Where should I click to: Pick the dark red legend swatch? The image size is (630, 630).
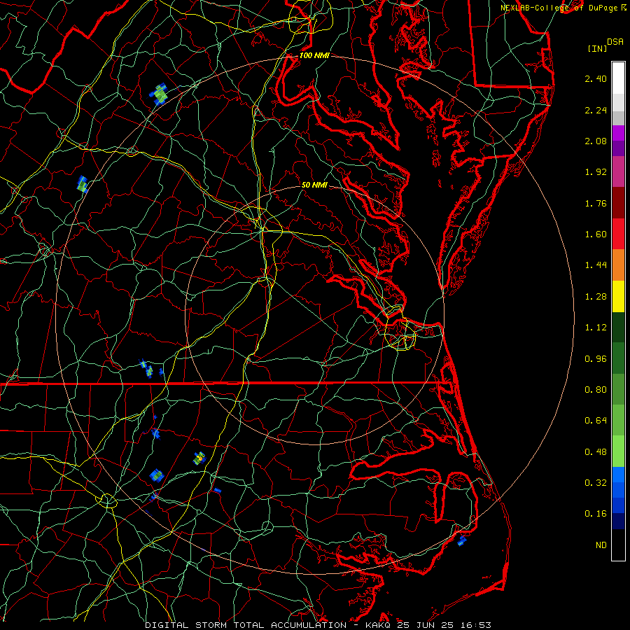[618, 203]
